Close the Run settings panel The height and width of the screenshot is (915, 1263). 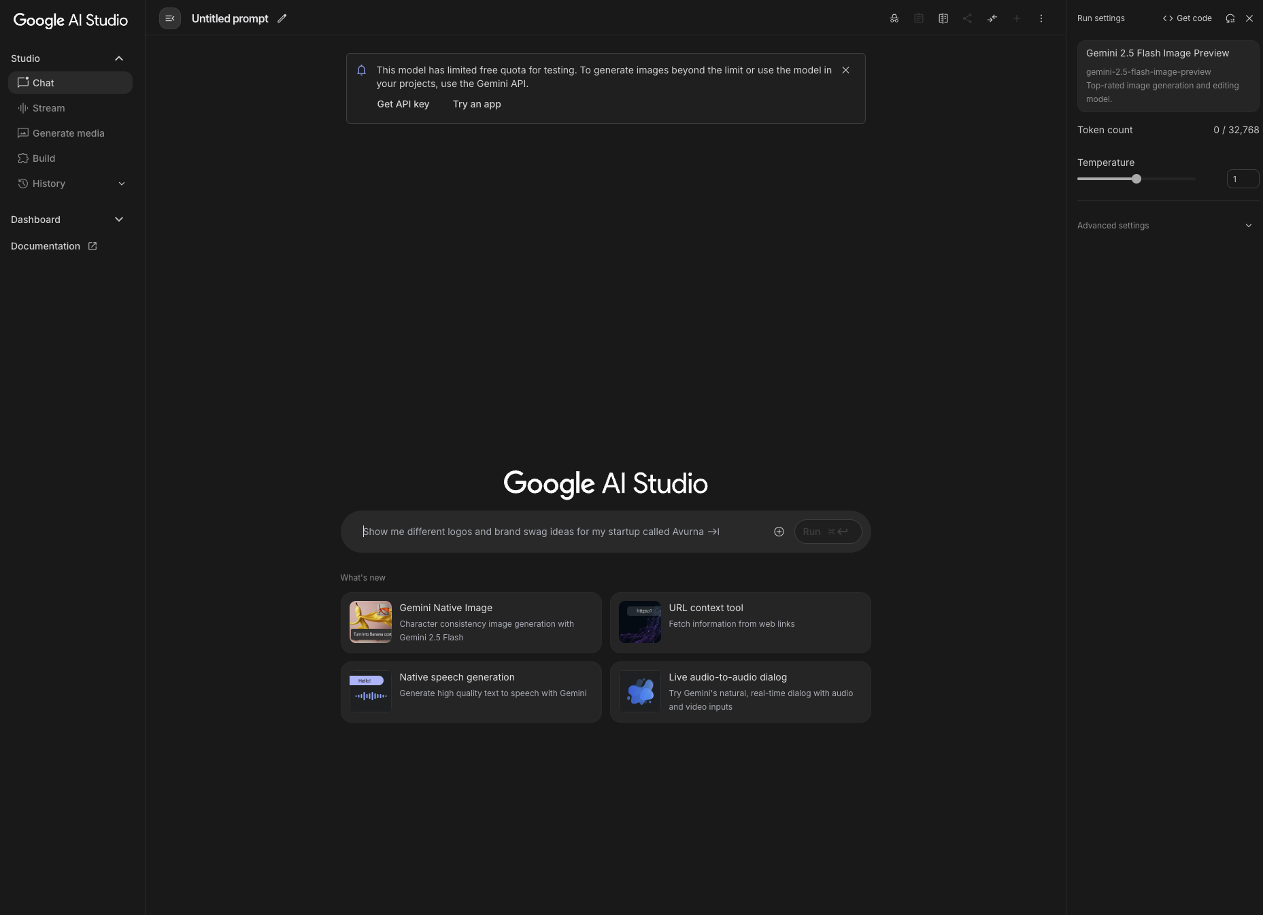[x=1249, y=18]
